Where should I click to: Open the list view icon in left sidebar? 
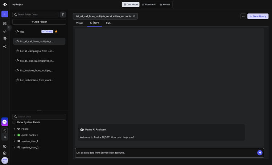coord(5,39)
